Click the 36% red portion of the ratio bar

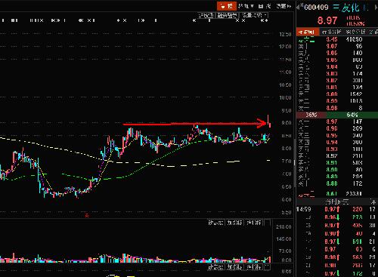(311, 115)
